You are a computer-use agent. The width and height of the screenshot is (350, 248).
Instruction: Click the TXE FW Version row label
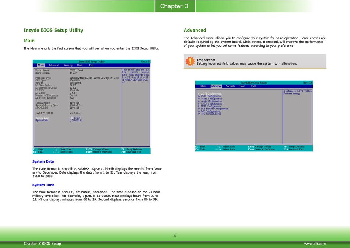click(44, 113)
